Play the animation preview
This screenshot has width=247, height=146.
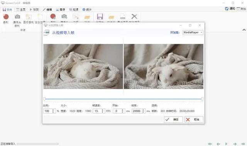coord(227,144)
